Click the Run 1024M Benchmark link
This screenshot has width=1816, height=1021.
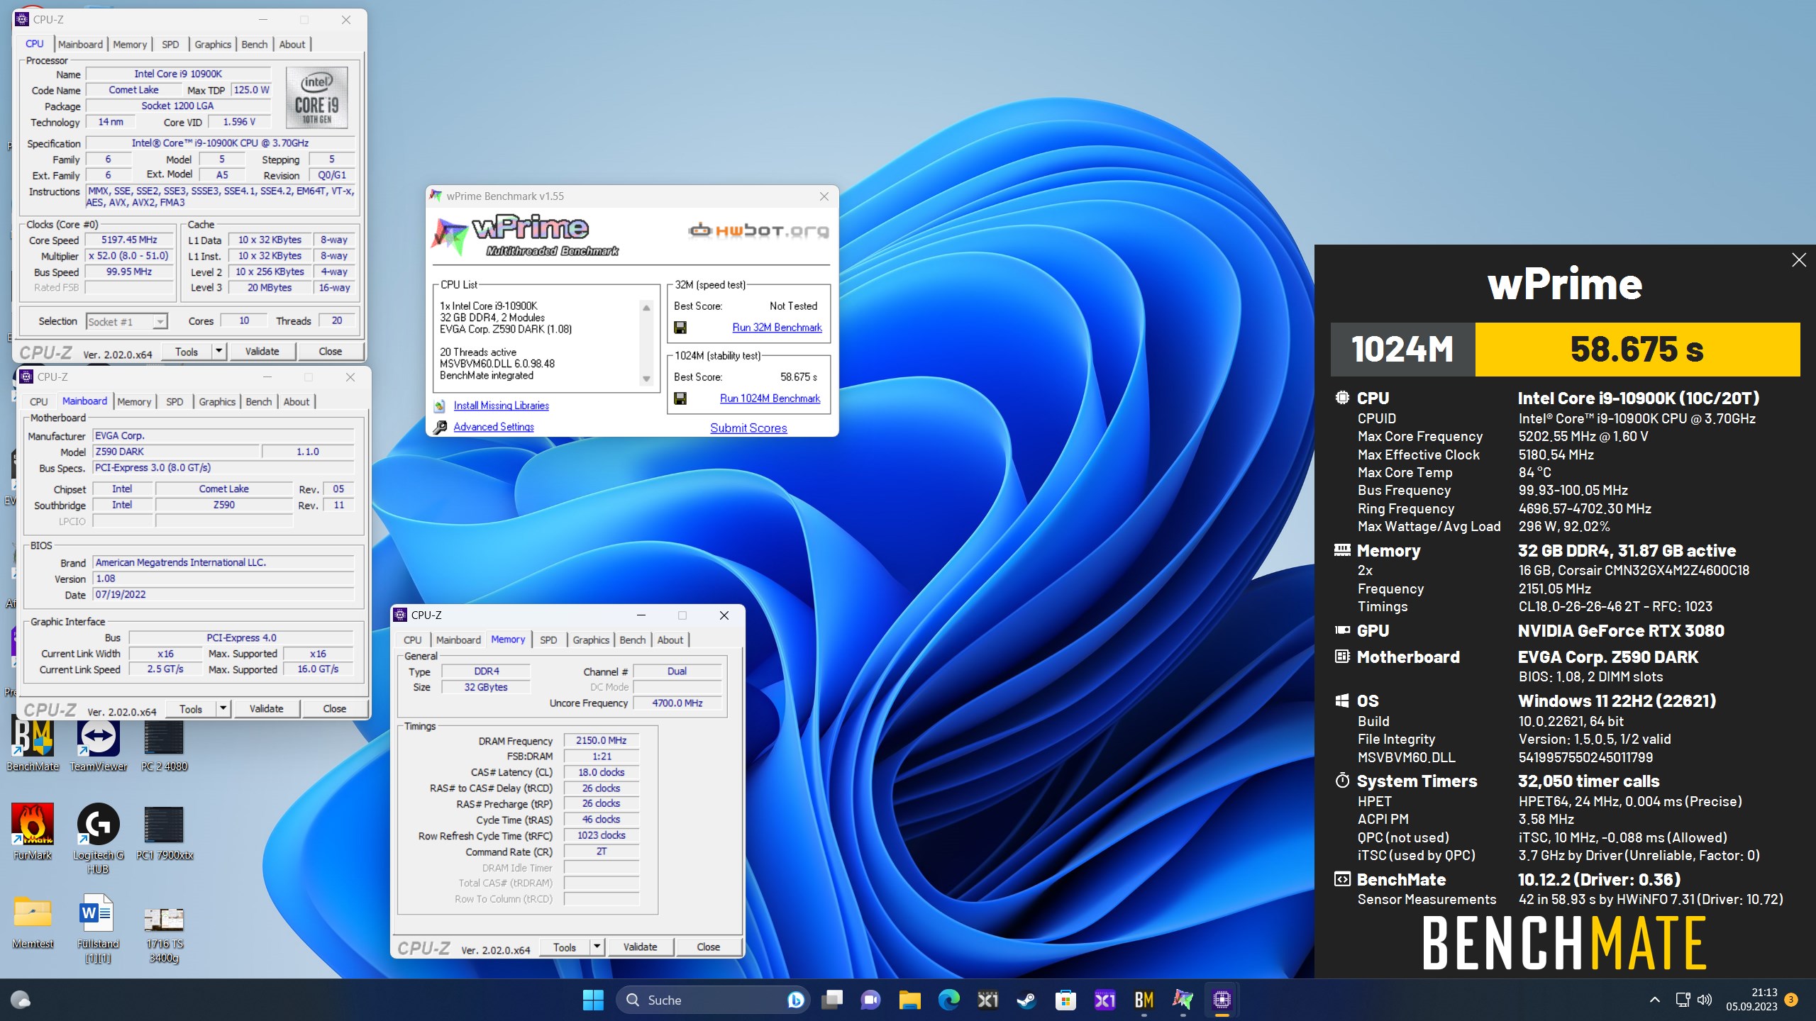[770, 398]
